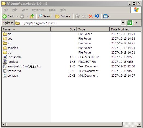This screenshot has height=128, width=143.
Task: Select the license.txt file
Action: [12, 71]
